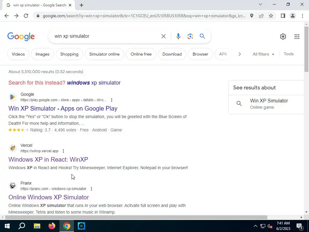
Task: Open search Tools
Action: [288, 54]
